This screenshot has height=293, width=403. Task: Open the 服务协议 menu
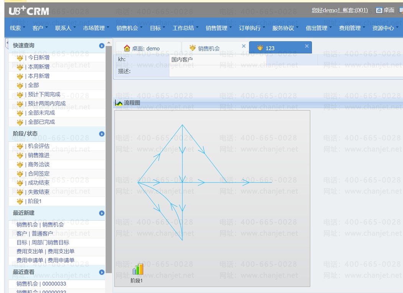(x=285, y=28)
